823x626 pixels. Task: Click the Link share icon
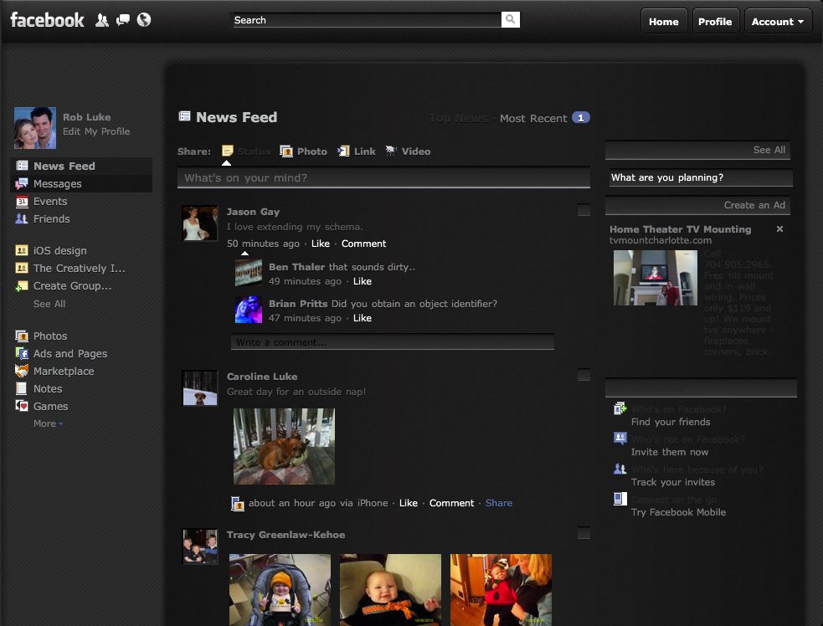[343, 151]
